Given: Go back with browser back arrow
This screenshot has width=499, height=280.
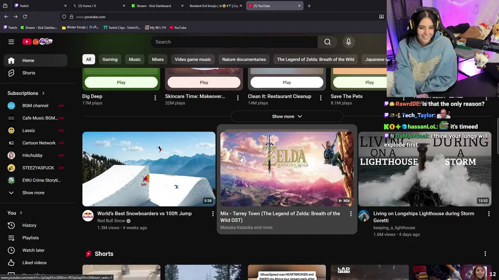Looking at the screenshot, I should [6, 17].
